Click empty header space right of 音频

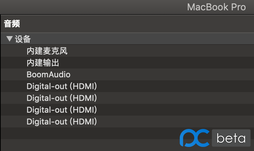coord(129,24)
